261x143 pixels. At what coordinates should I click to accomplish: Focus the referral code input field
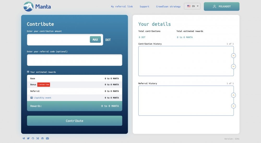point(75,60)
